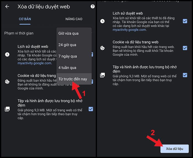
Task: Uncheck Cookie và dữ liệu in right screen
Action: [x=185, y=48]
